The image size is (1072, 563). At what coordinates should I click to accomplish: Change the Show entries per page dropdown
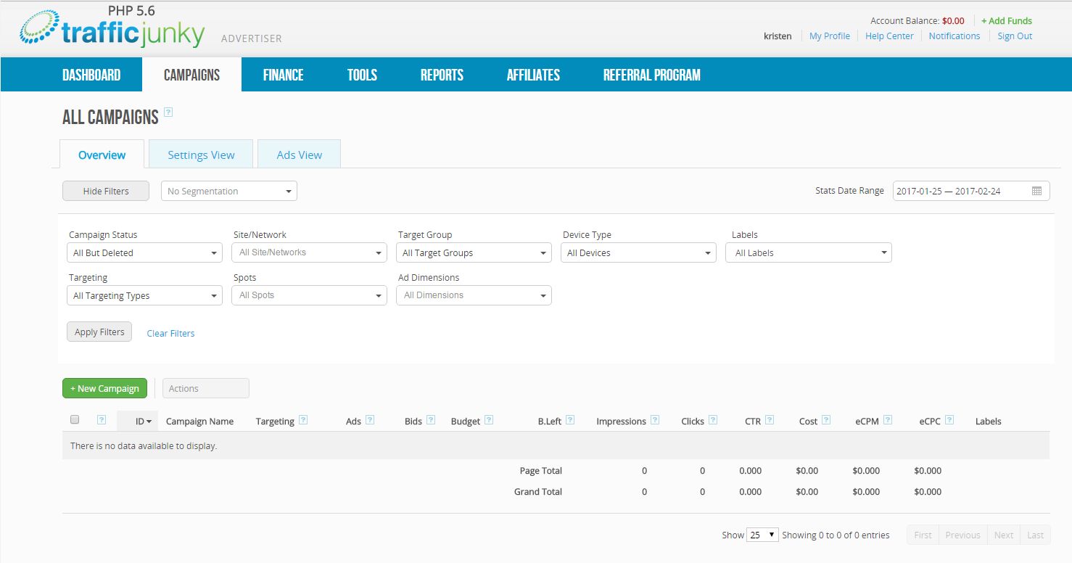click(x=762, y=535)
